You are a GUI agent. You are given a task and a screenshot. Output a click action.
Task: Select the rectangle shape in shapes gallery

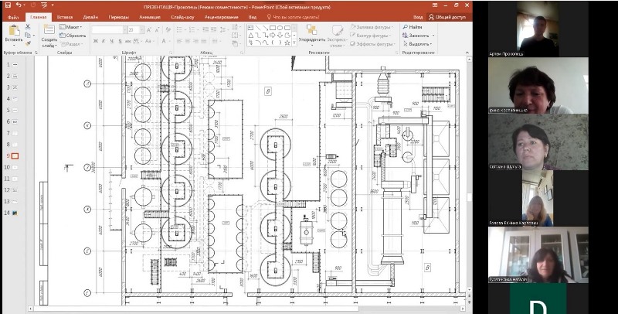(273, 28)
